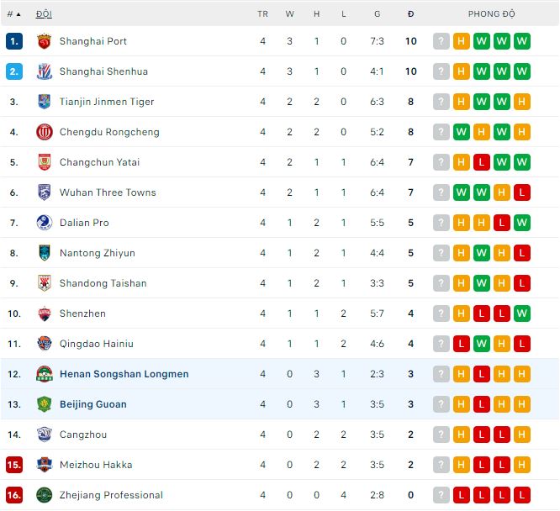Open the Henan Songshan Longmen team link
Image resolution: width=560 pixels, height=511 pixels.
tap(124, 374)
